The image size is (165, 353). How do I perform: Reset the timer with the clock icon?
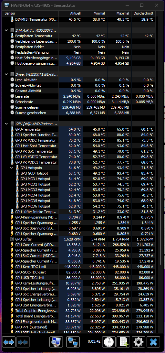109,342
